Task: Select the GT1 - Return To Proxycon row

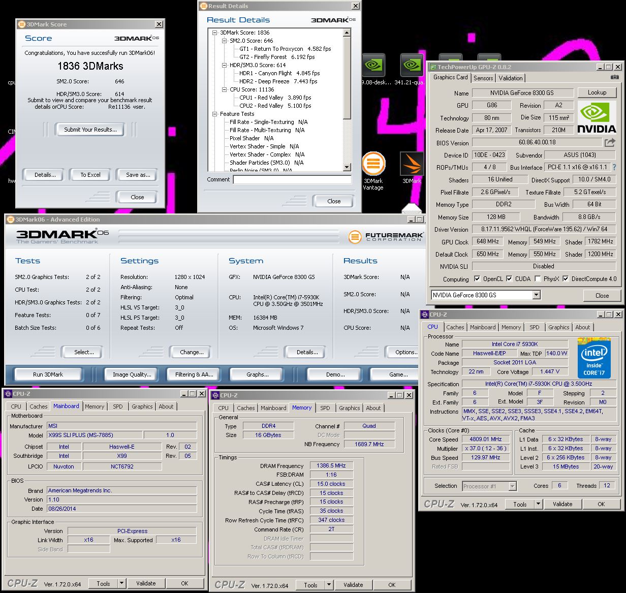Action: click(285, 49)
